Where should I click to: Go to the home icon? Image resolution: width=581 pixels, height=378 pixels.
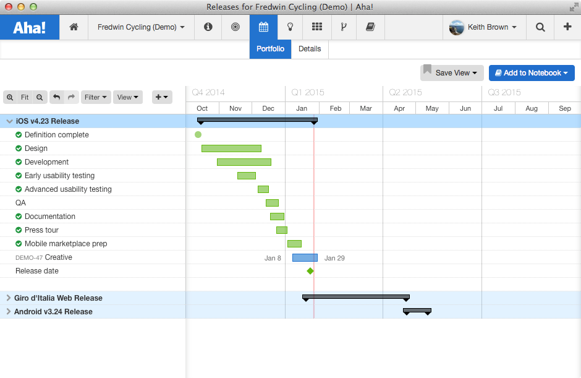[74, 27]
